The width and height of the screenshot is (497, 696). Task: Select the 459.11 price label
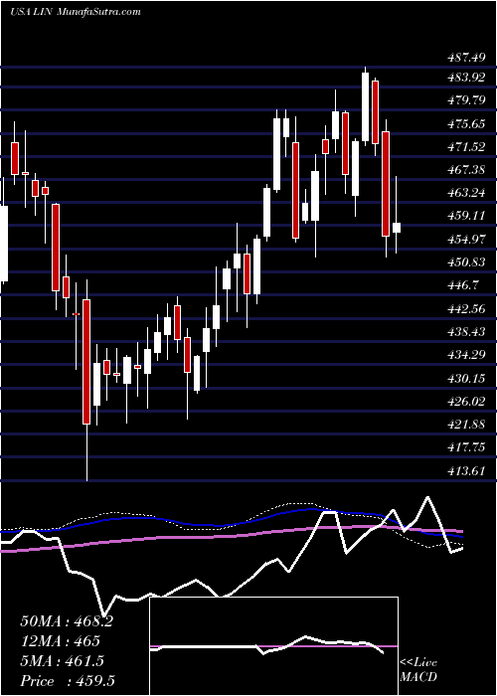pyautogui.click(x=466, y=216)
